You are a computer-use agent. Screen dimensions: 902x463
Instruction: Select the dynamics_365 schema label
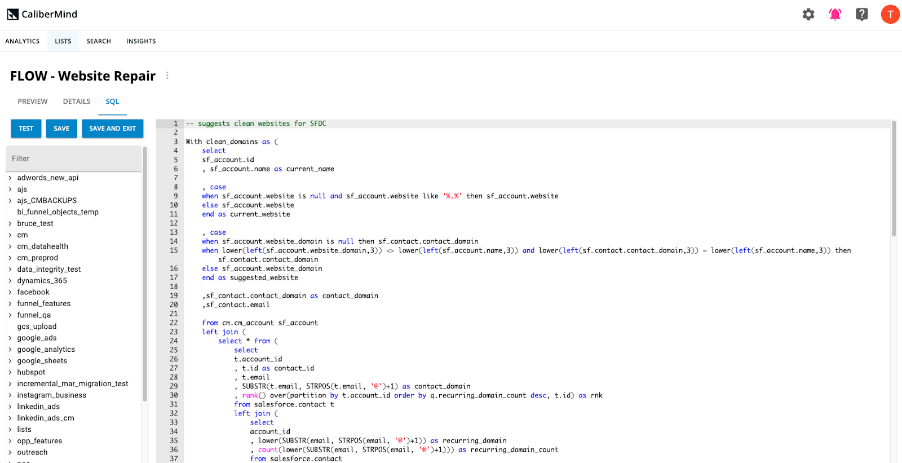pyautogui.click(x=42, y=281)
